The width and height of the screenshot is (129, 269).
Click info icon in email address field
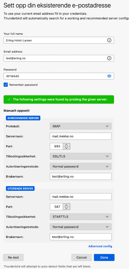tap(109, 58)
